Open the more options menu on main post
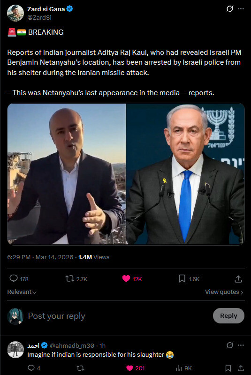The height and width of the screenshot is (375, 251). pos(241,9)
